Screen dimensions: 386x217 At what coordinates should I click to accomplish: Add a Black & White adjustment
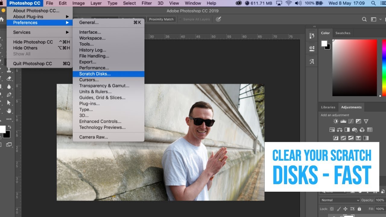point(347,130)
